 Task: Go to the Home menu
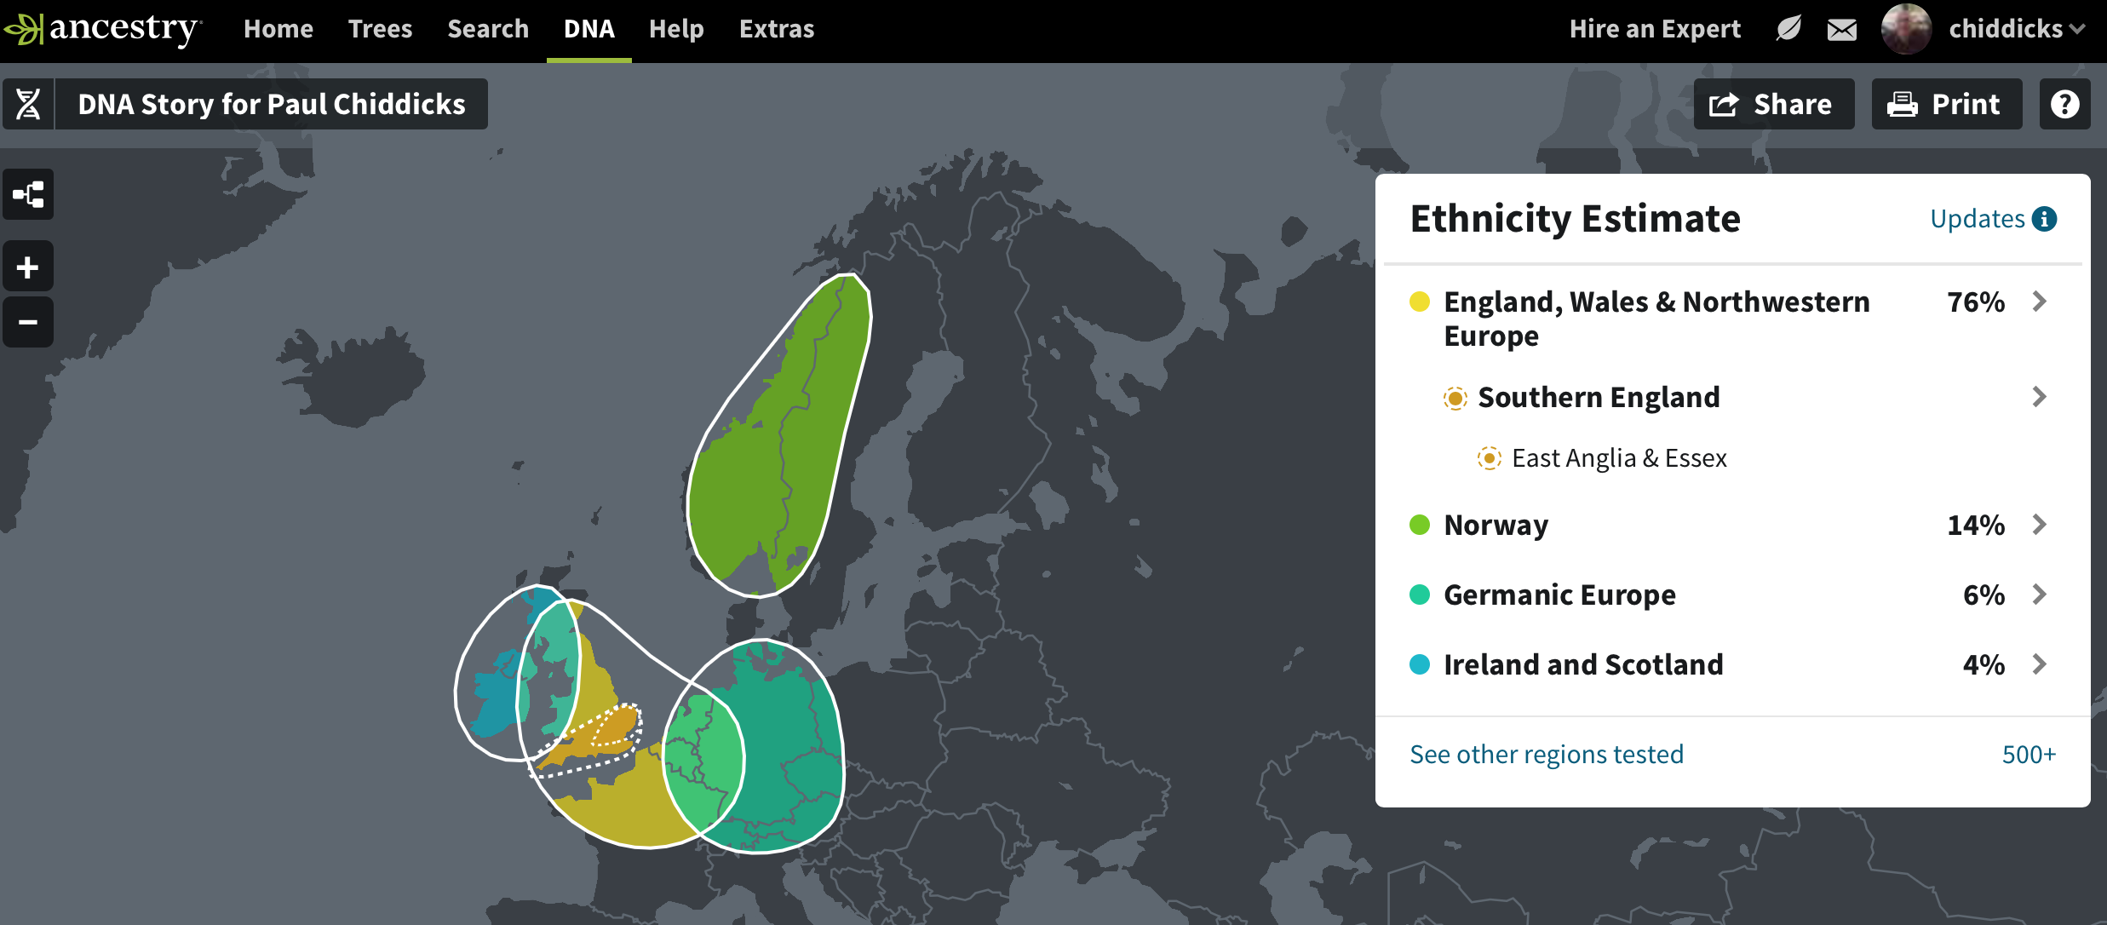coord(278,29)
